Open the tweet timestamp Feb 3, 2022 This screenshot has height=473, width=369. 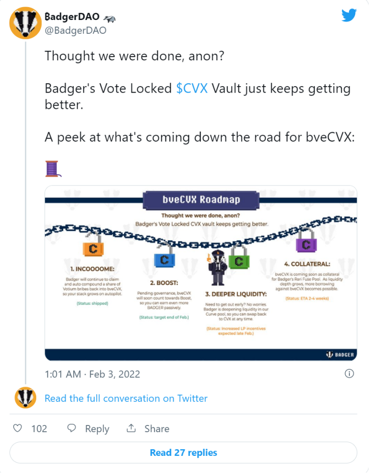click(x=92, y=374)
